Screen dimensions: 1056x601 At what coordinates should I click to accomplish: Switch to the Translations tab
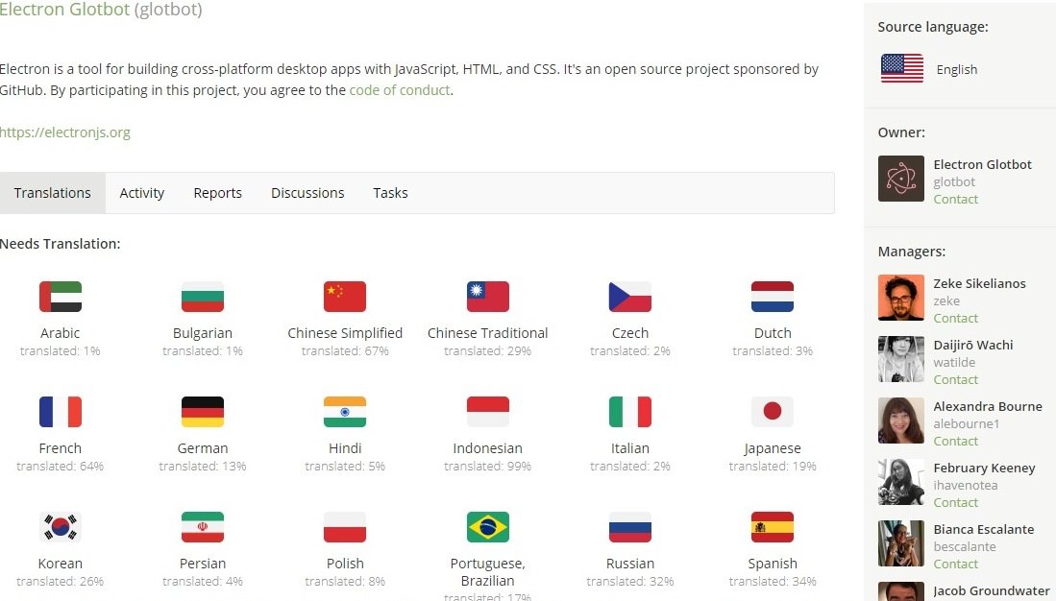[x=53, y=193]
